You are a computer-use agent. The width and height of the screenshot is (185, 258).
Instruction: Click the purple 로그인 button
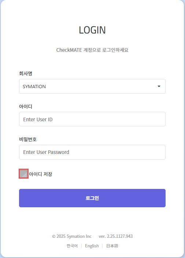tap(92, 198)
